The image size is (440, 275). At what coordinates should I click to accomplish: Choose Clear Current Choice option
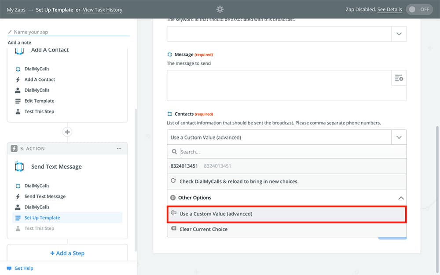[x=203, y=229]
